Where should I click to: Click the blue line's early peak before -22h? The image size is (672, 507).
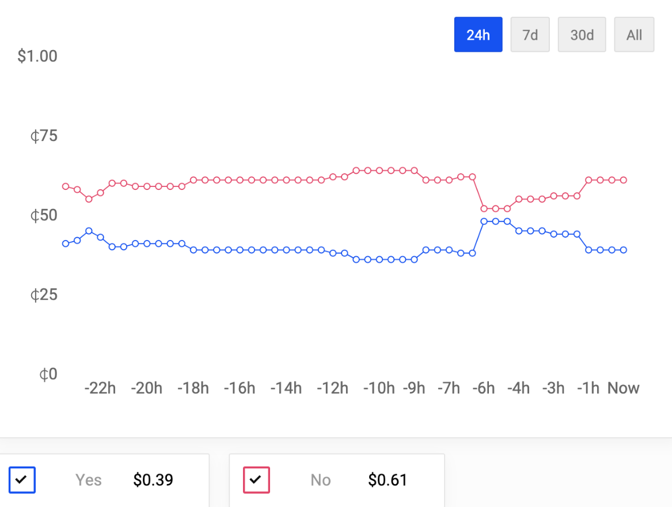(89, 231)
